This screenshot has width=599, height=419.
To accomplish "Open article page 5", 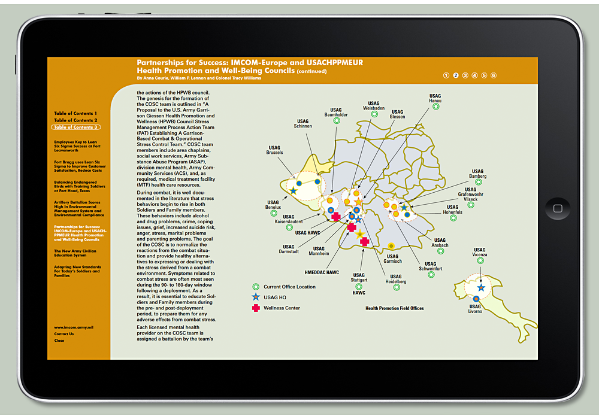I will pos(484,75).
